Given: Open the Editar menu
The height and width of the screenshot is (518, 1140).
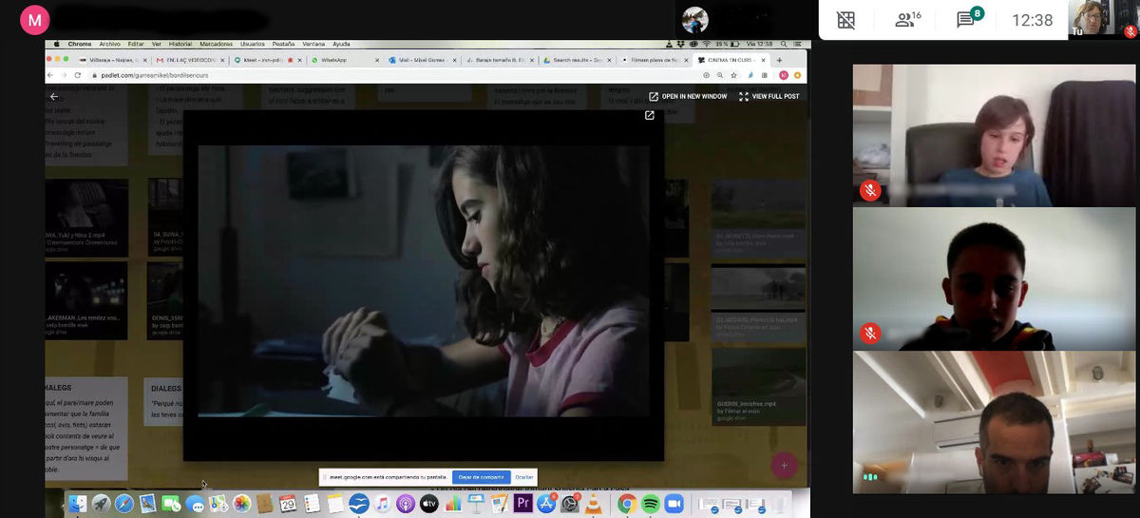Looking at the screenshot, I should coord(136,44).
